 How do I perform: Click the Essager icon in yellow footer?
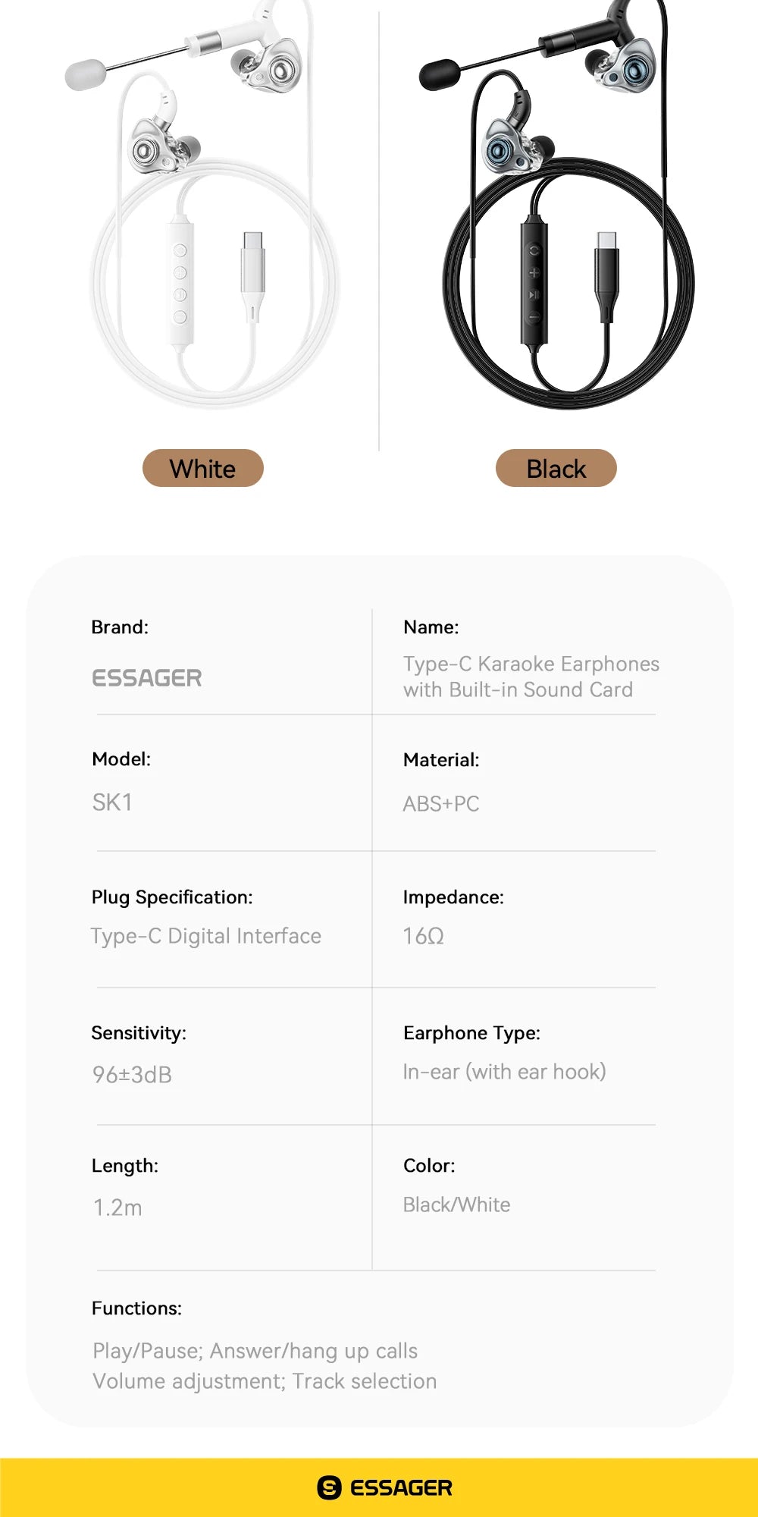point(330,1487)
